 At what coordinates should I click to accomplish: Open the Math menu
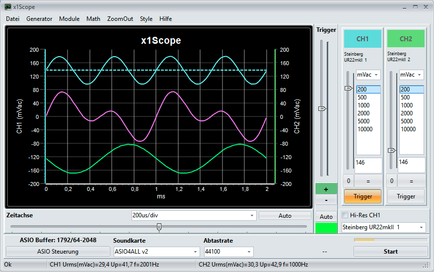[x=93, y=18]
